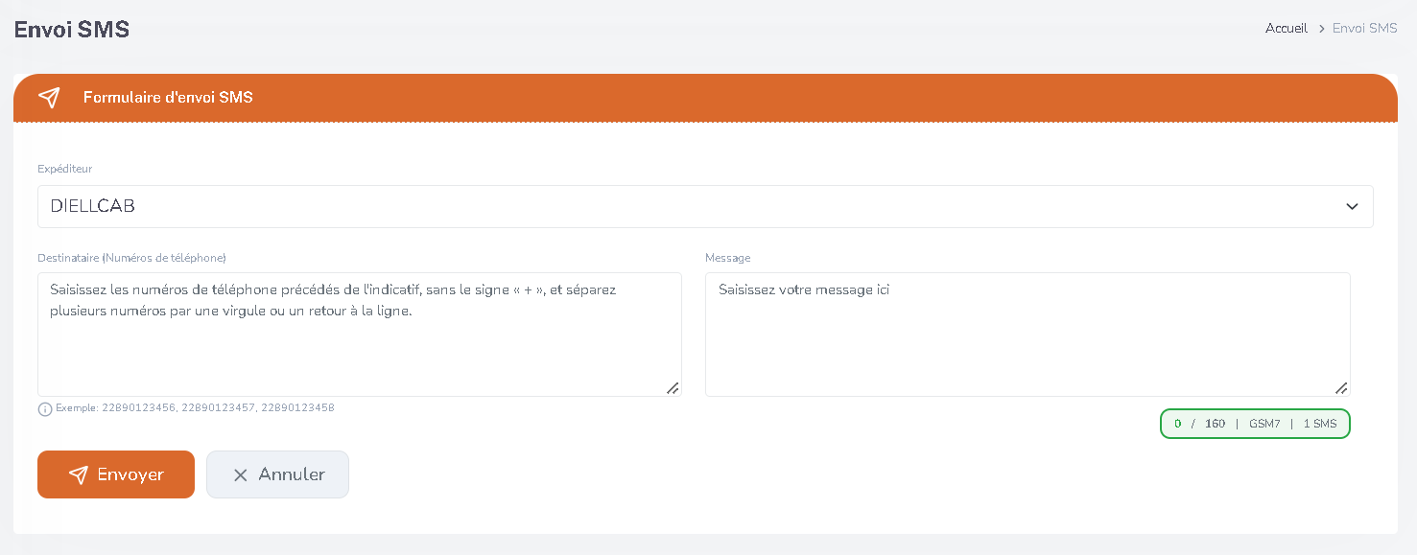Go to Accueil via the breadcrumb
Image resolution: width=1417 pixels, height=555 pixels.
point(1287,29)
